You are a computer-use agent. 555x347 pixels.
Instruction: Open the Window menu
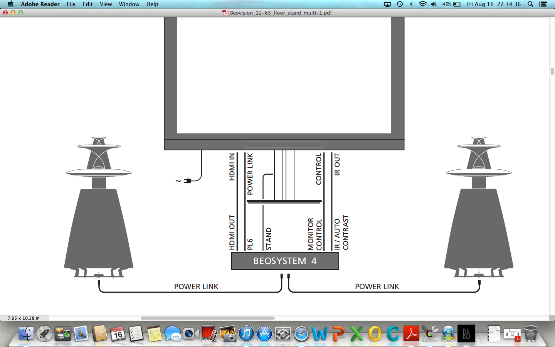coord(129,4)
